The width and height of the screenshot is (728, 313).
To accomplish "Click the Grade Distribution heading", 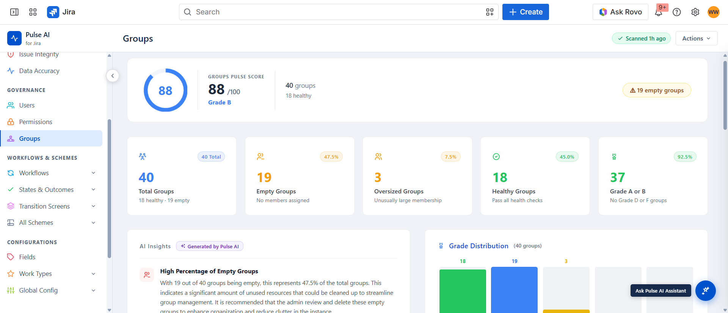I will click(479, 246).
